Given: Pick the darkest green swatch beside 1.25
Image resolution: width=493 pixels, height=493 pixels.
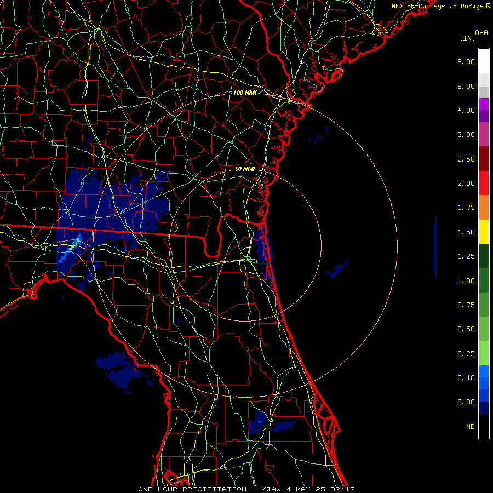Looking at the screenshot, I should (484, 256).
